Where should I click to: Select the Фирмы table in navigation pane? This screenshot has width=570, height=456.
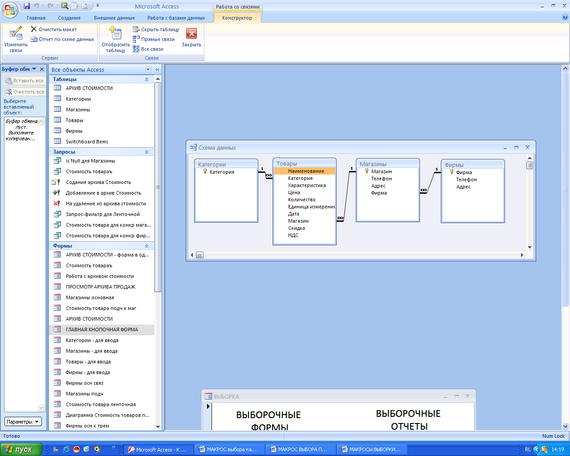[102, 131]
